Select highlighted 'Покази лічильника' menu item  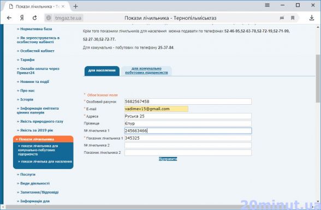(x=43, y=139)
